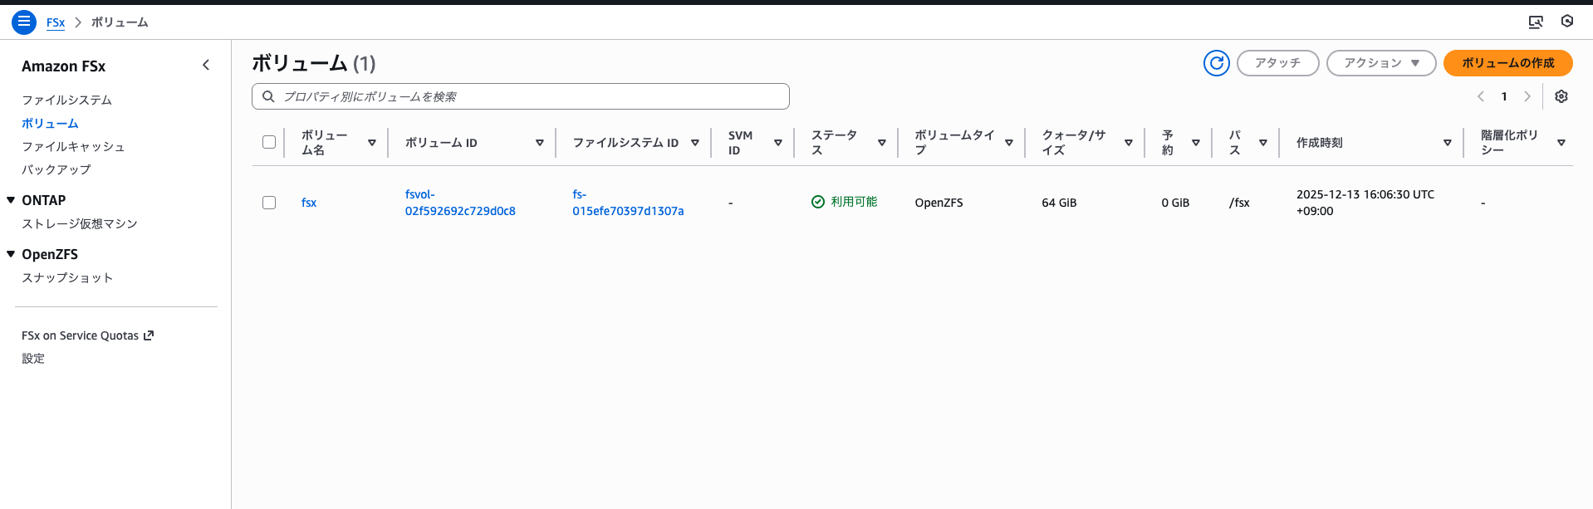The width and height of the screenshot is (1593, 509).
Task: Open the fsx volume name link
Action: (x=309, y=203)
